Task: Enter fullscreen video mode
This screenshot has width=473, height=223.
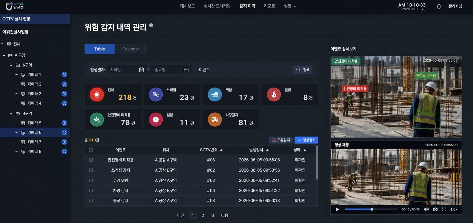Action: click(x=444, y=209)
